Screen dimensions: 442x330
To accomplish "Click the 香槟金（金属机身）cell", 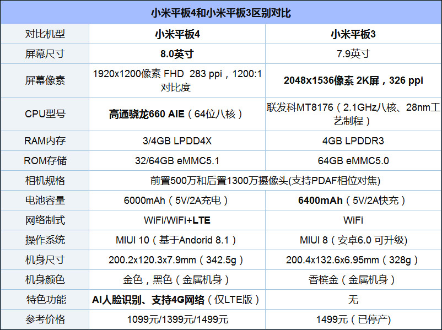I will click(x=353, y=279).
